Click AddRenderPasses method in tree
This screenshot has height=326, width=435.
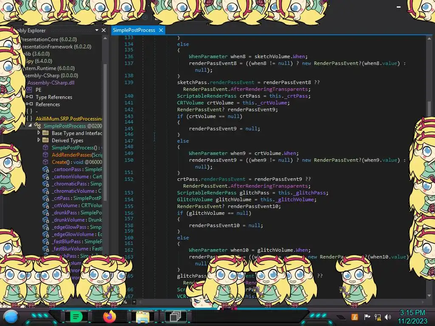(x=77, y=155)
